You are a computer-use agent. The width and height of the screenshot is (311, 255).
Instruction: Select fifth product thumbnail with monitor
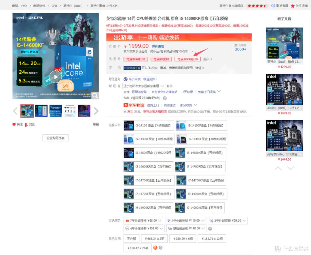pyautogui.click(x=84, y=111)
